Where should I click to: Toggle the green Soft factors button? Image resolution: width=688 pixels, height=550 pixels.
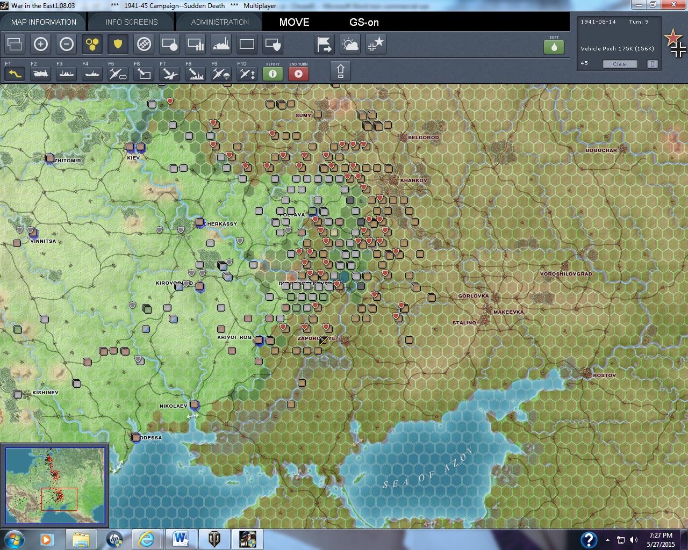click(x=554, y=47)
